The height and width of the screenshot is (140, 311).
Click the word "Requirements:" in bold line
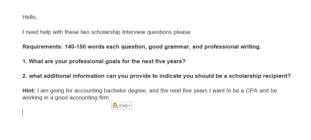(43, 47)
